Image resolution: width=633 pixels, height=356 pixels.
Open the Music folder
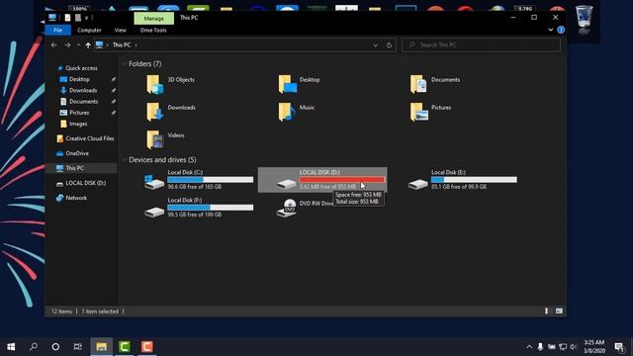286,112
